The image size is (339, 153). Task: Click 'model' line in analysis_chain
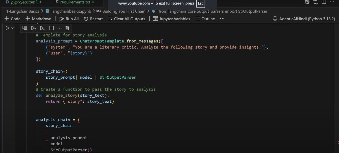[56, 144]
